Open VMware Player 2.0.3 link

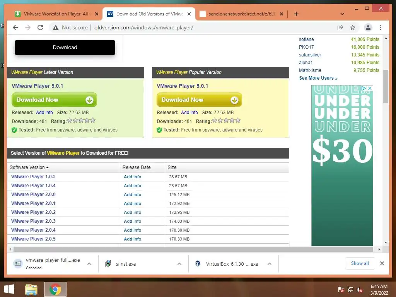(33, 221)
